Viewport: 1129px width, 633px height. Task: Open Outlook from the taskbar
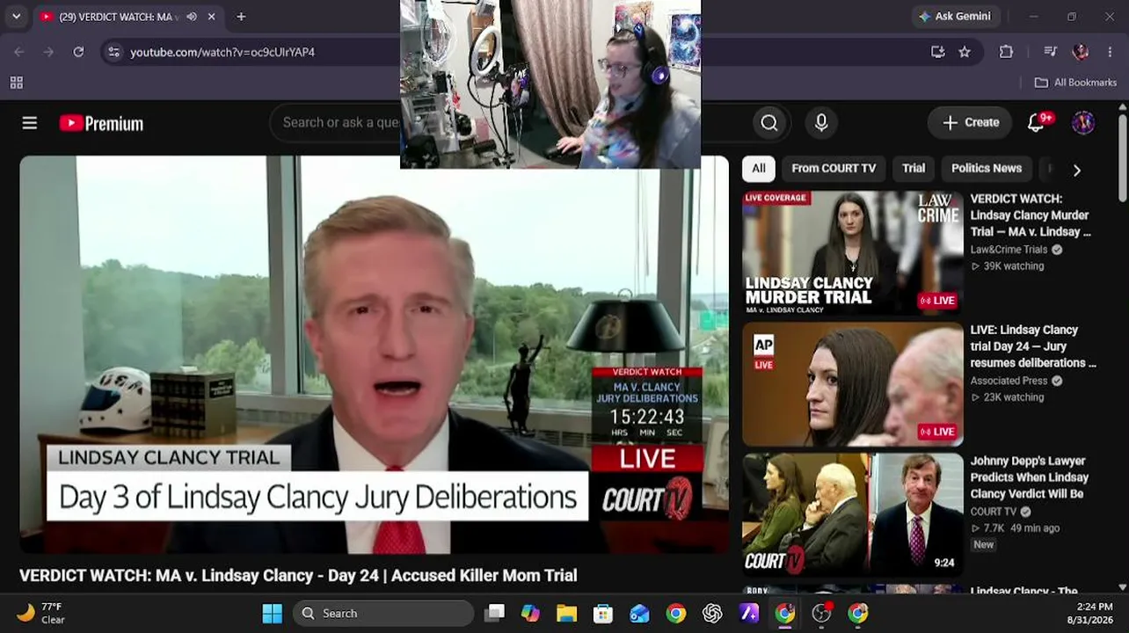[x=639, y=613]
